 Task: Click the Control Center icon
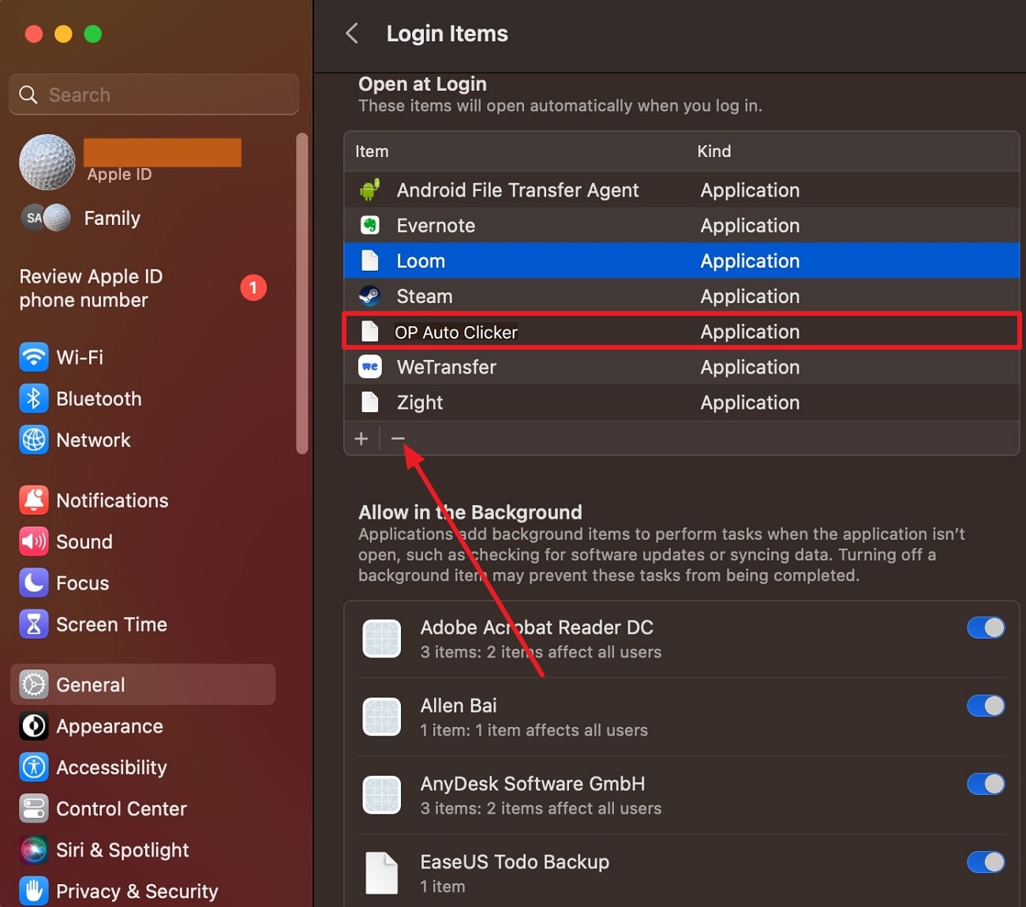pos(34,808)
